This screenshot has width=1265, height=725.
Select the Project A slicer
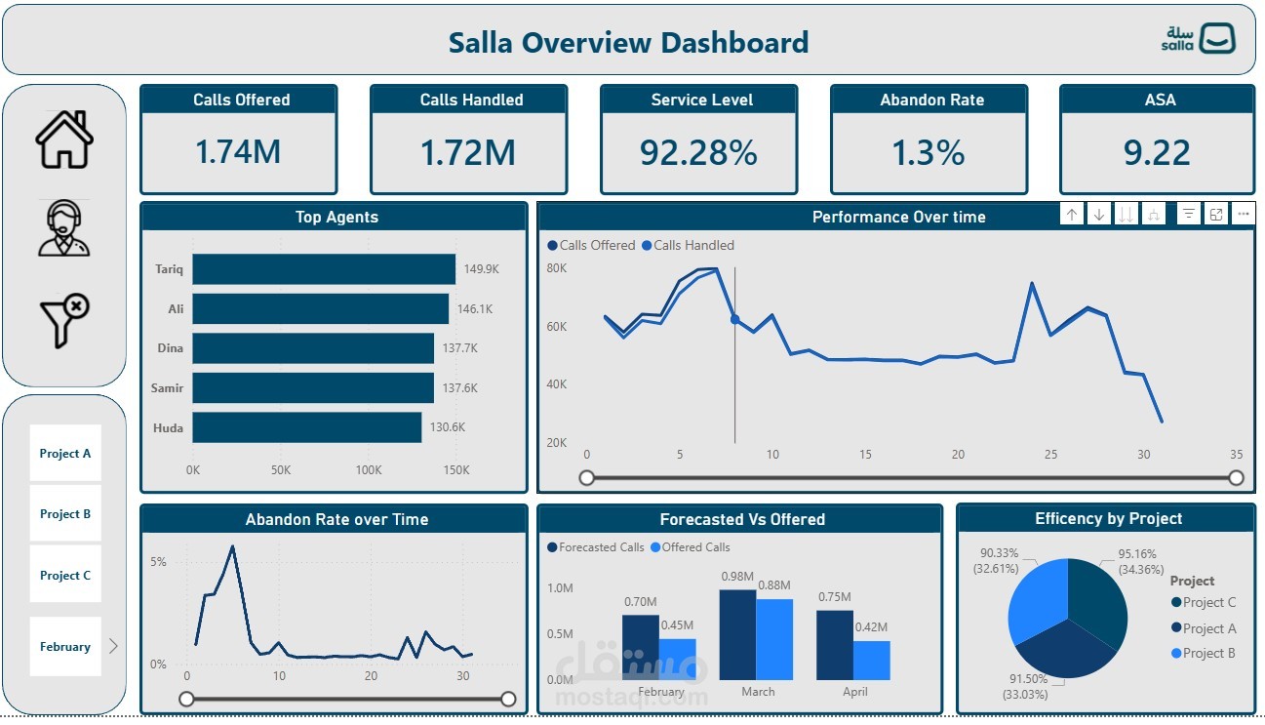[65, 453]
